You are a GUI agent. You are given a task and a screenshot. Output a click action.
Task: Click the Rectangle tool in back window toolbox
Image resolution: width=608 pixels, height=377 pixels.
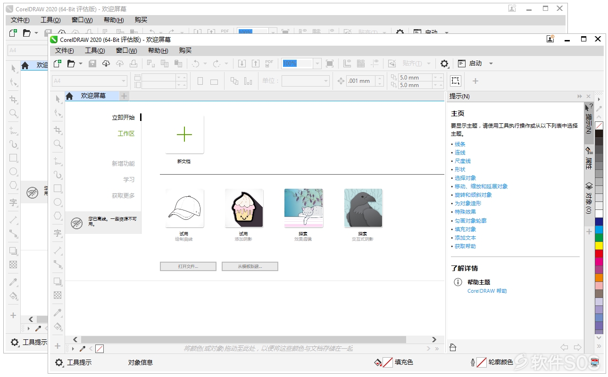[13, 158]
